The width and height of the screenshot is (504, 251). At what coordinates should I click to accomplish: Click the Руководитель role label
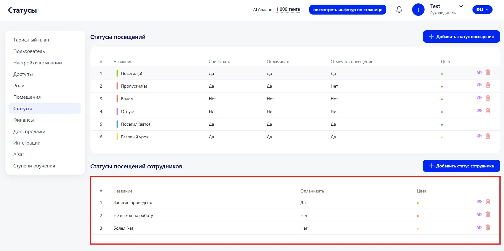coord(443,13)
